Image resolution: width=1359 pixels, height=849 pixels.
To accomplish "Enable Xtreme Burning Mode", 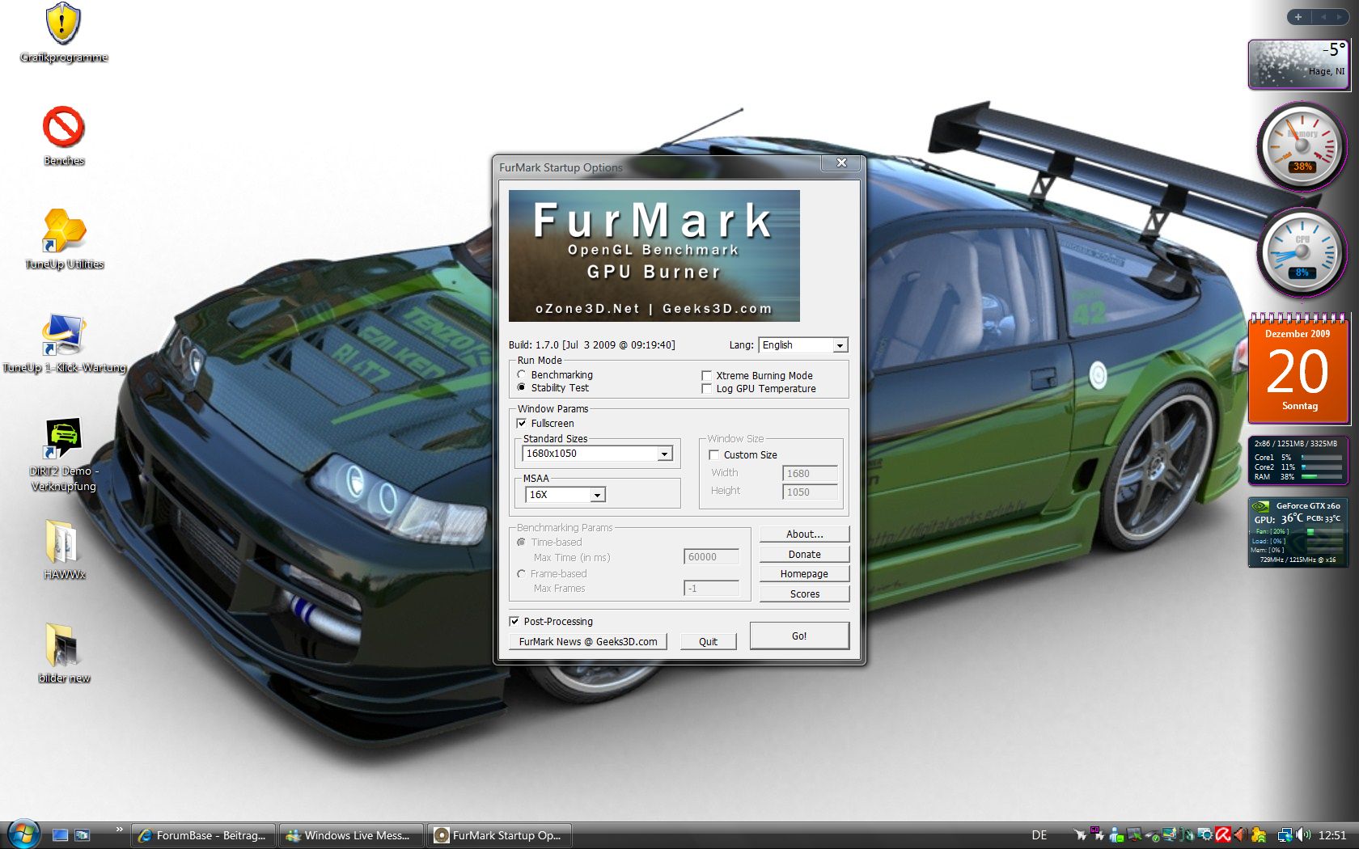I will tap(757, 375).
